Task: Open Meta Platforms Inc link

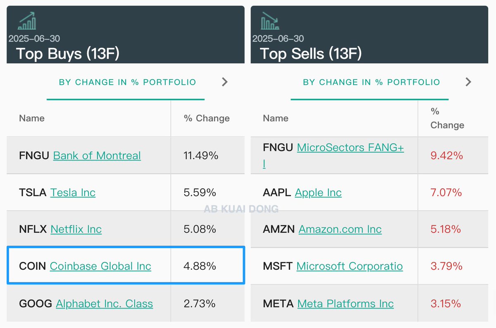Action: (346, 303)
